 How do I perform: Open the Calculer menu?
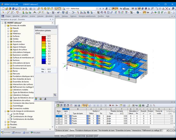coord(41,16)
